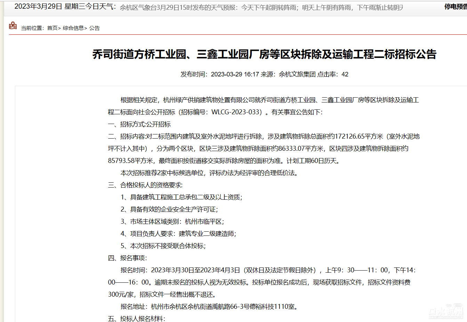Click requirement 5 本次招标不接受联合体投标
467x322 pixels.
[163, 246]
